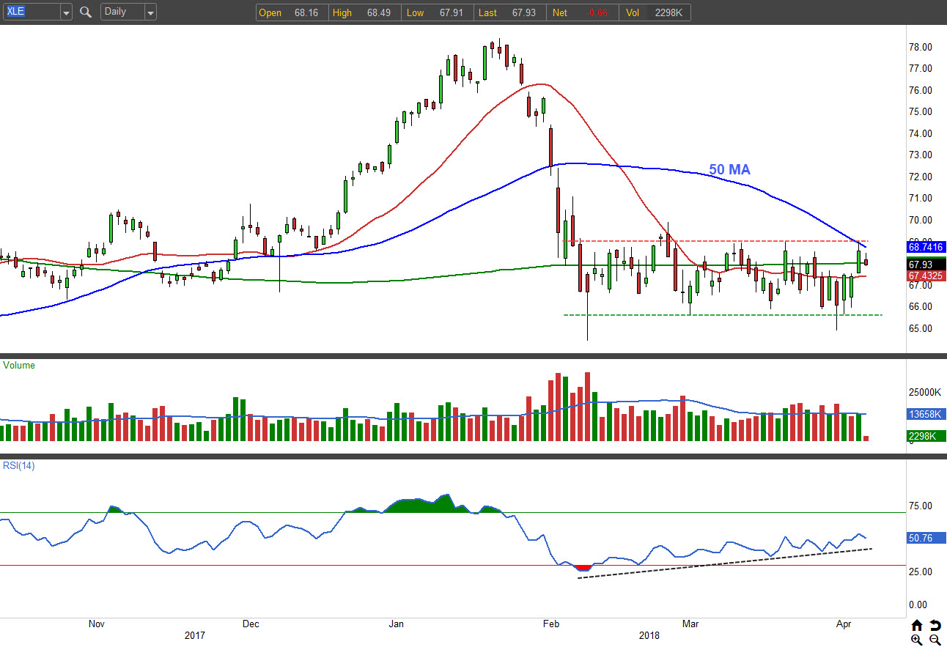Click the 50.76 RSI value tag
This screenshot has height=647, width=947.
coord(921,538)
